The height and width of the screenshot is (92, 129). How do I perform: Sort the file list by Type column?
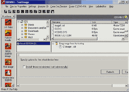[x=118, y=22]
